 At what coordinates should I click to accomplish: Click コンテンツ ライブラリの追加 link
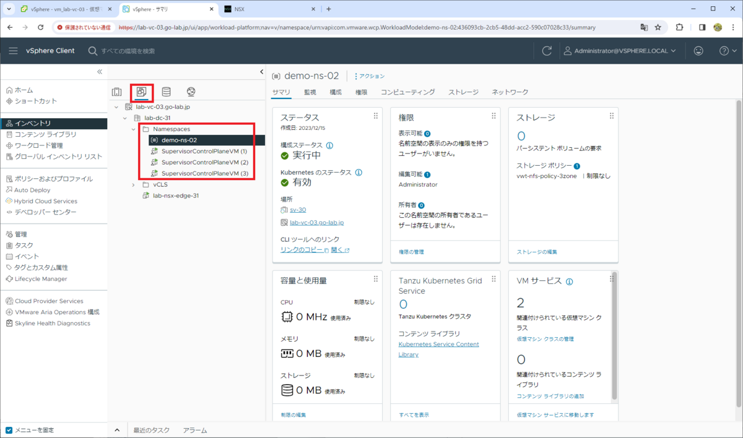point(550,396)
